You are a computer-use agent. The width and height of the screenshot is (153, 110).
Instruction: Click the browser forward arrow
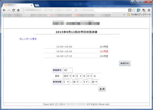pyautogui.click(x=9, y=10)
